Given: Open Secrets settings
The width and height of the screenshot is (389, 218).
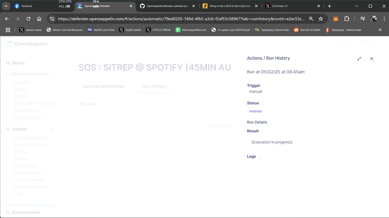Looking at the screenshot, I should 21,159.
